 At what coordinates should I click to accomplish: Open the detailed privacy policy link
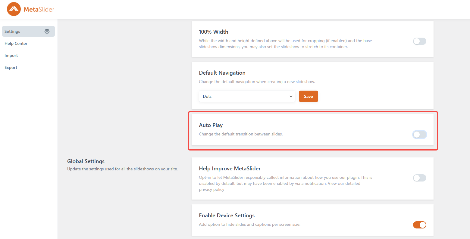(211, 189)
